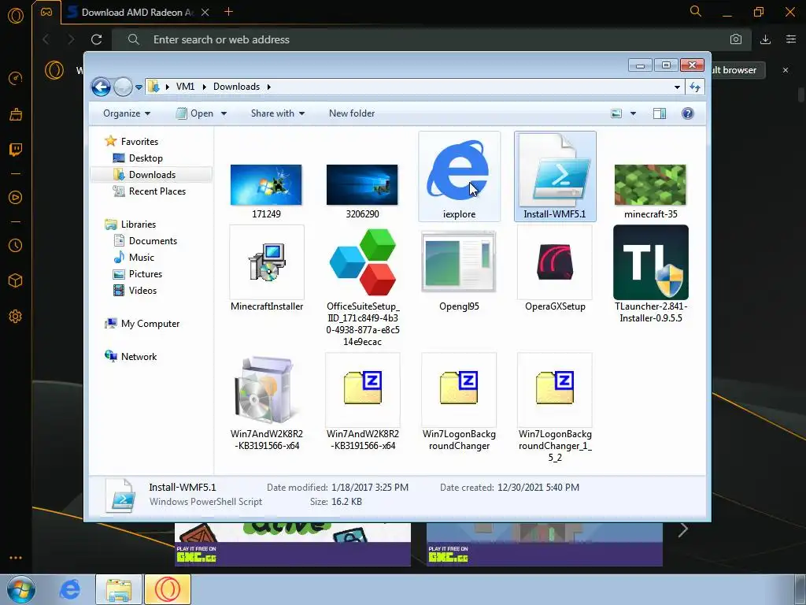Open Opera GX snapshot camera tool
806x605 pixels.
736,39
